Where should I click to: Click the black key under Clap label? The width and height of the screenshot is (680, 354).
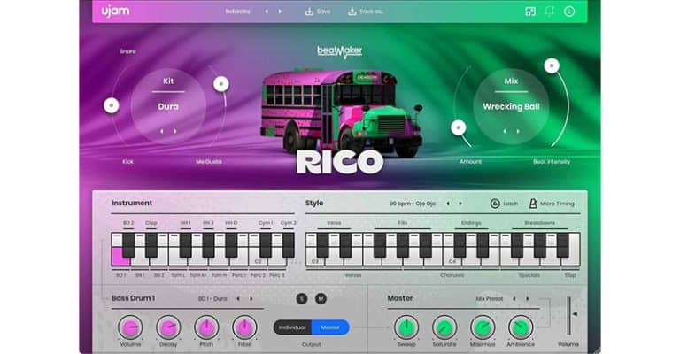(x=151, y=245)
